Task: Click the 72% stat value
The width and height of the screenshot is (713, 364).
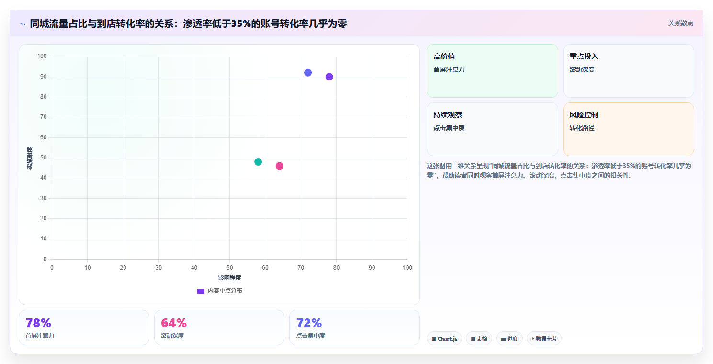Action: tap(309, 323)
